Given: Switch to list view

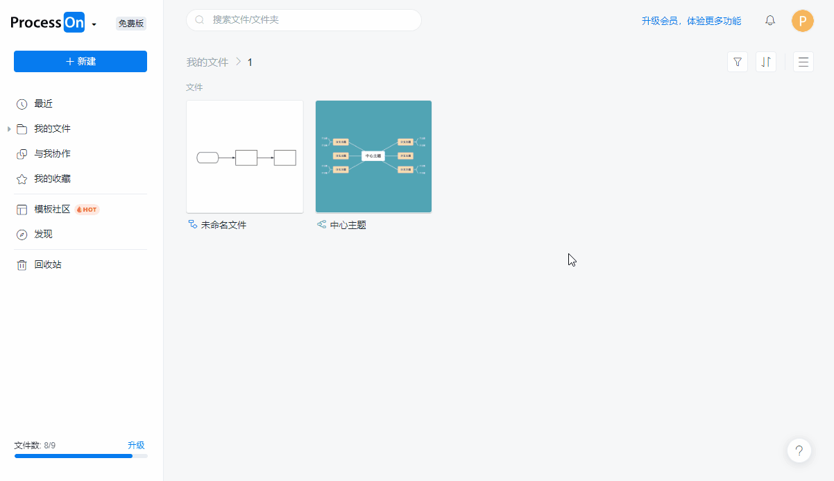Looking at the screenshot, I should click(803, 62).
